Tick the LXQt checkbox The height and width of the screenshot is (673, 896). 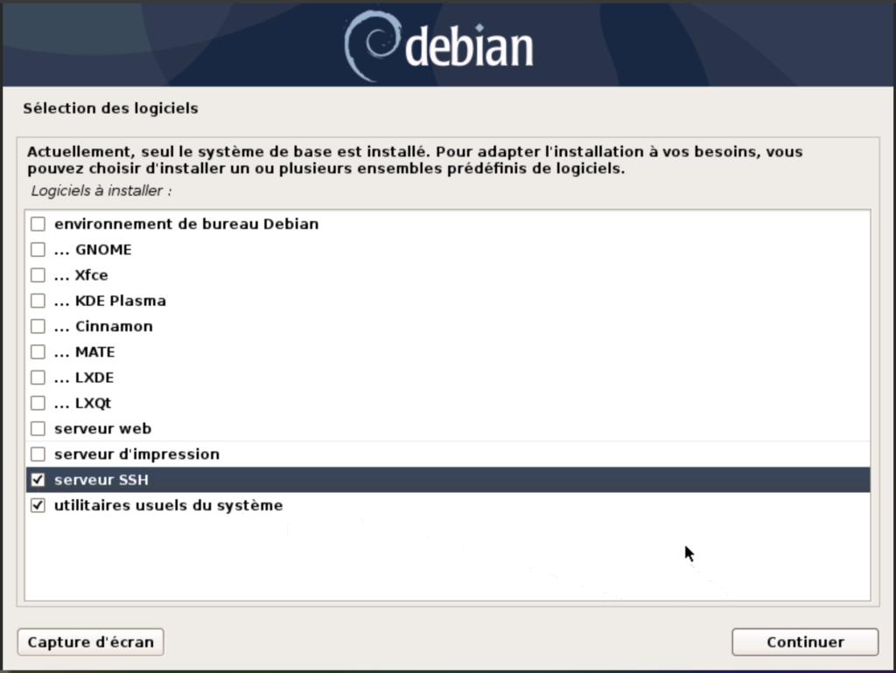point(38,403)
